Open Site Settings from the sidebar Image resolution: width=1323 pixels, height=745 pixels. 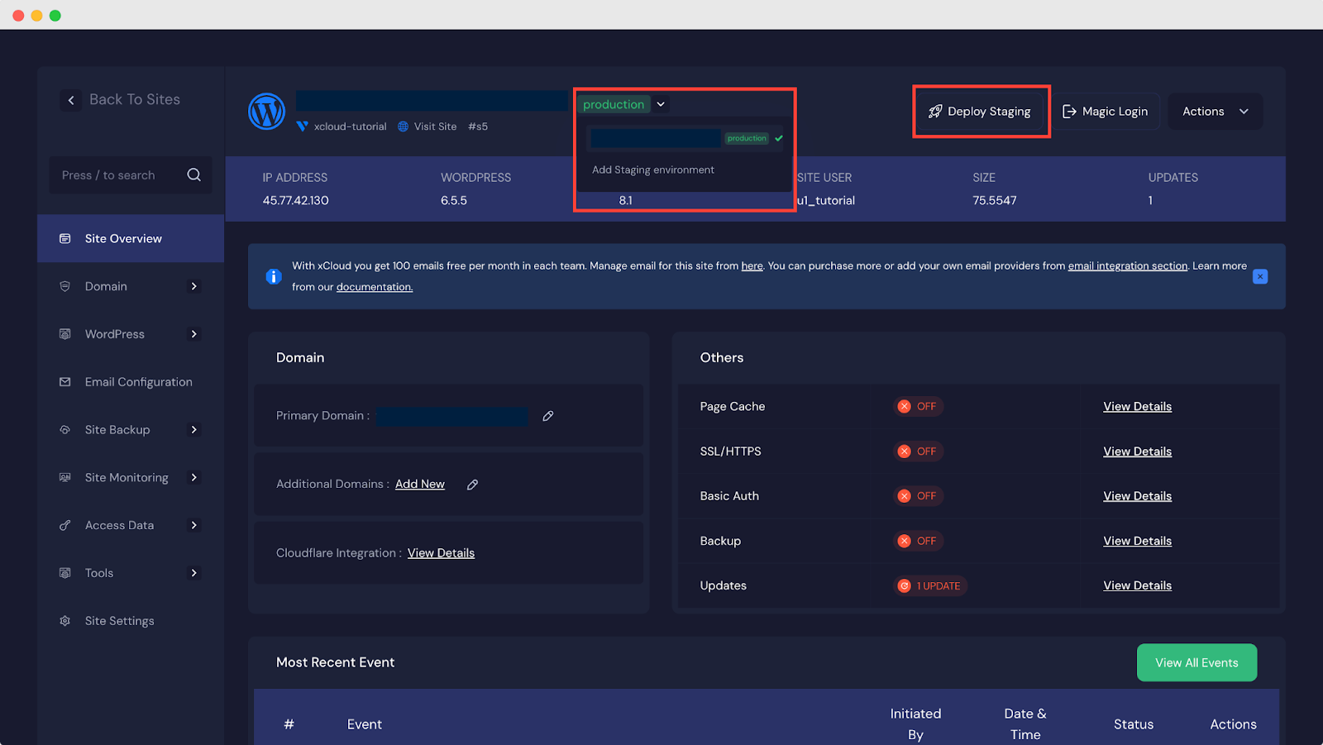click(x=119, y=620)
